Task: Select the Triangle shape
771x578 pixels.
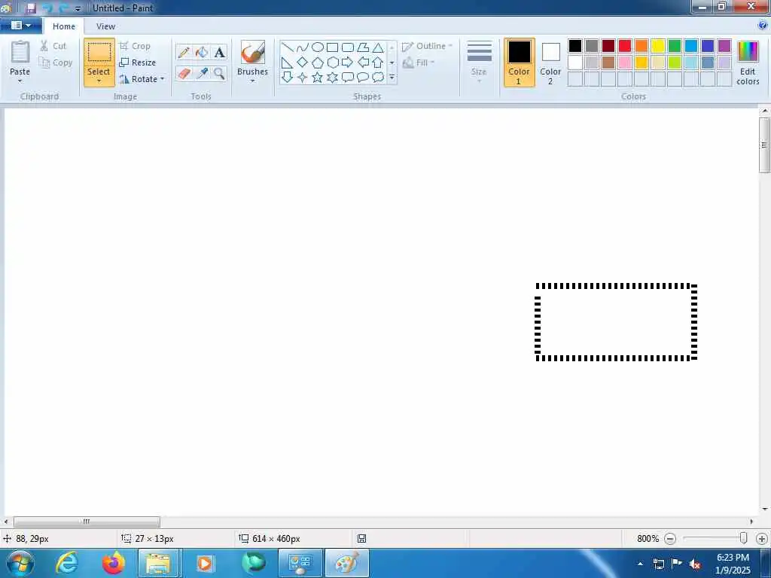Action: tap(378, 47)
